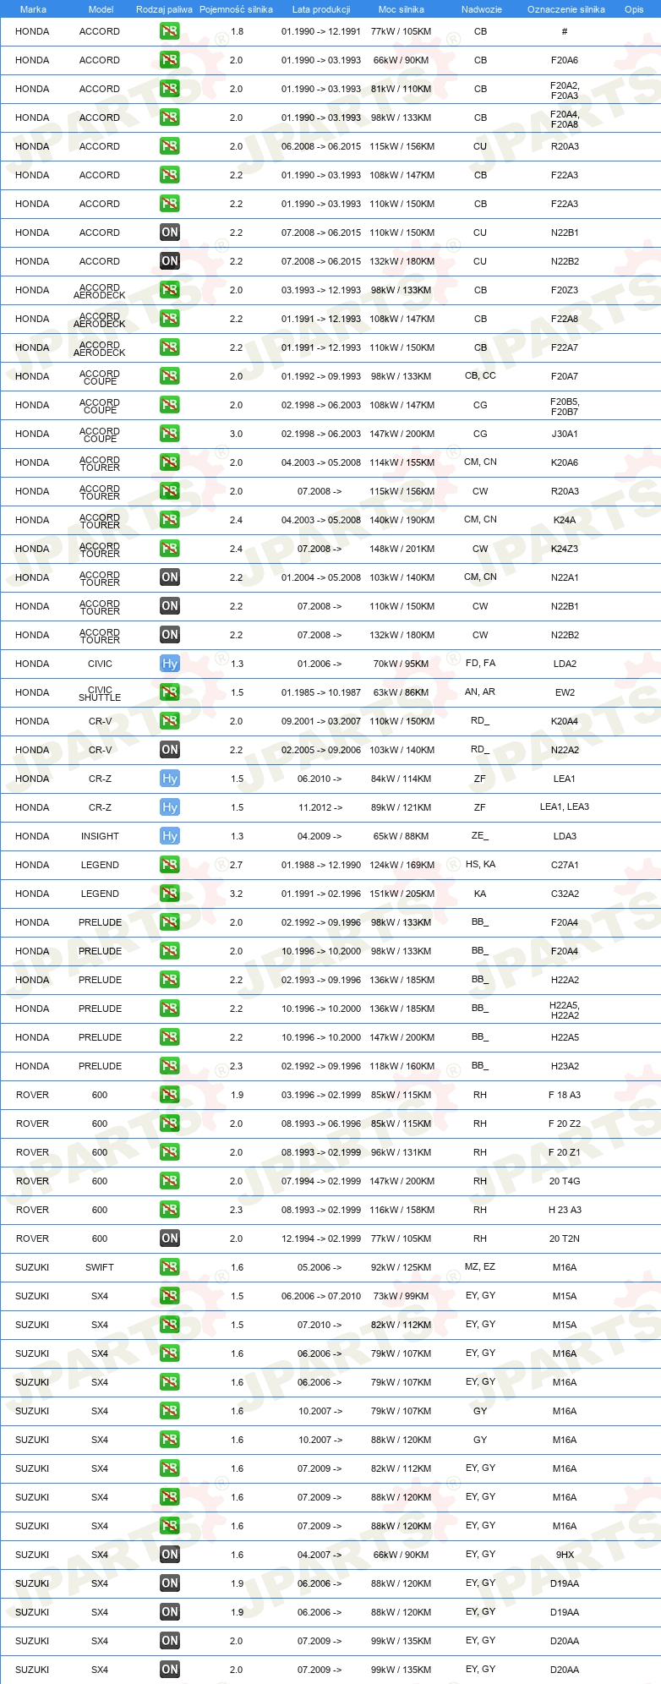661x1684 pixels.
Task: Select the CIVIC SHUTTLE model cell
Action: 100,693
